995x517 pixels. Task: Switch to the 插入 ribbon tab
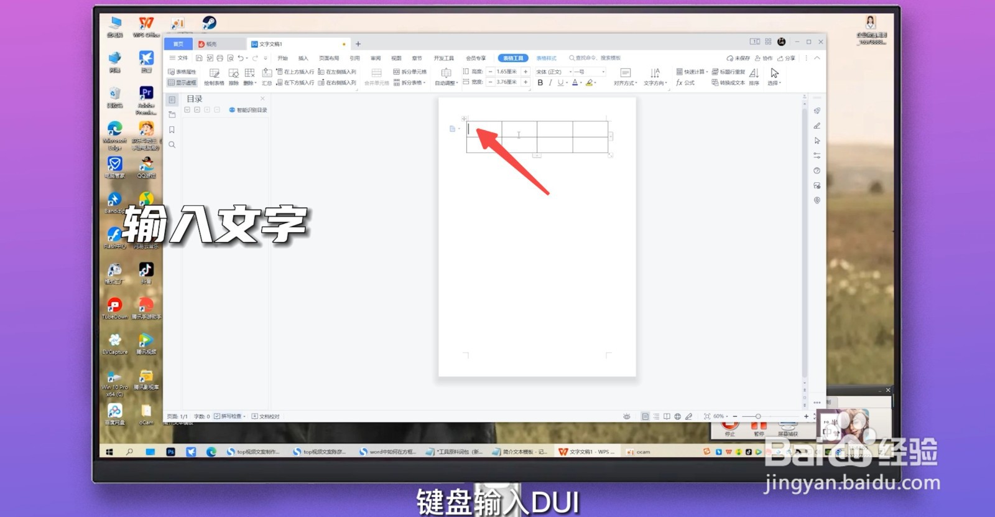(x=303, y=58)
